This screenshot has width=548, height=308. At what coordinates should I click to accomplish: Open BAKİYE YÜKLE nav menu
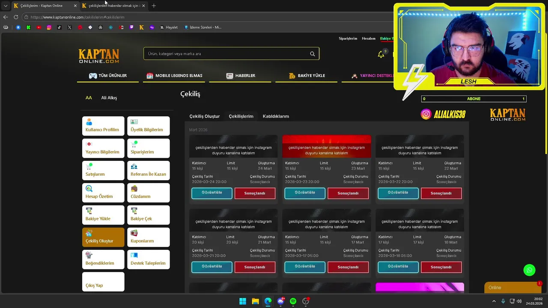point(307,76)
